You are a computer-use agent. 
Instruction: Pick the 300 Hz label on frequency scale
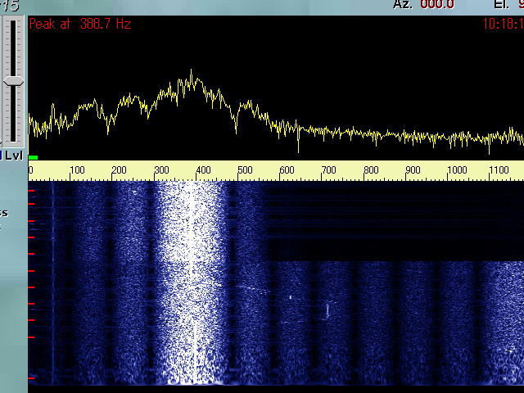[x=161, y=170]
